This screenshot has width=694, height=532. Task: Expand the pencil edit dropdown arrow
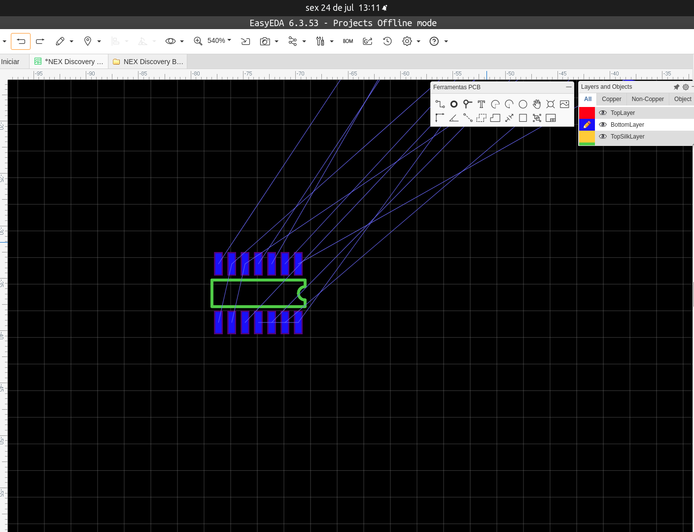71,41
